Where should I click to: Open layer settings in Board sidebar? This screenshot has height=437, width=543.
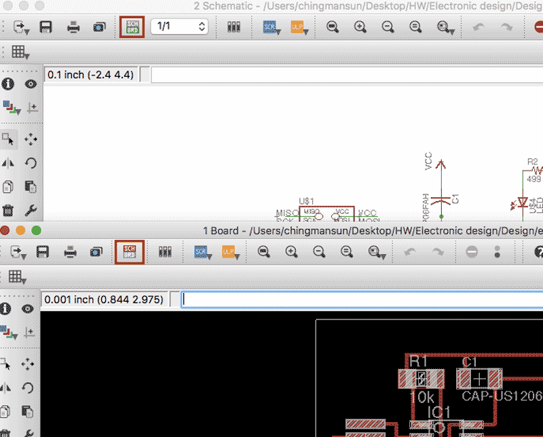9,332
